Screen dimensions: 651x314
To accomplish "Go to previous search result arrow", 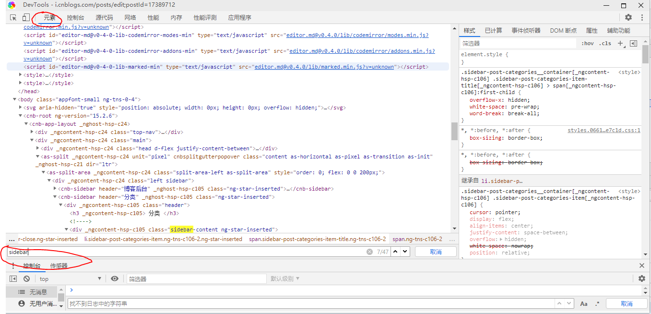I will tap(396, 252).
